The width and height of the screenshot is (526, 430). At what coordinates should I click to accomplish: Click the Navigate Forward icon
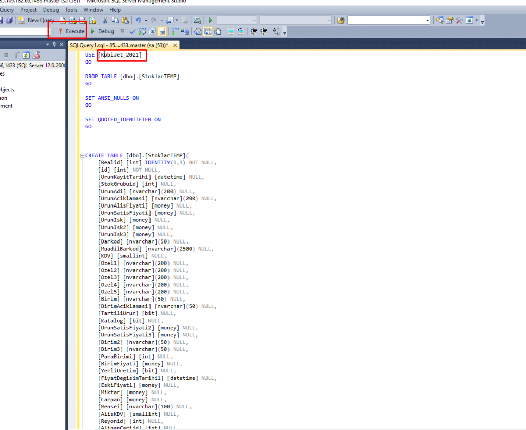(x=184, y=20)
